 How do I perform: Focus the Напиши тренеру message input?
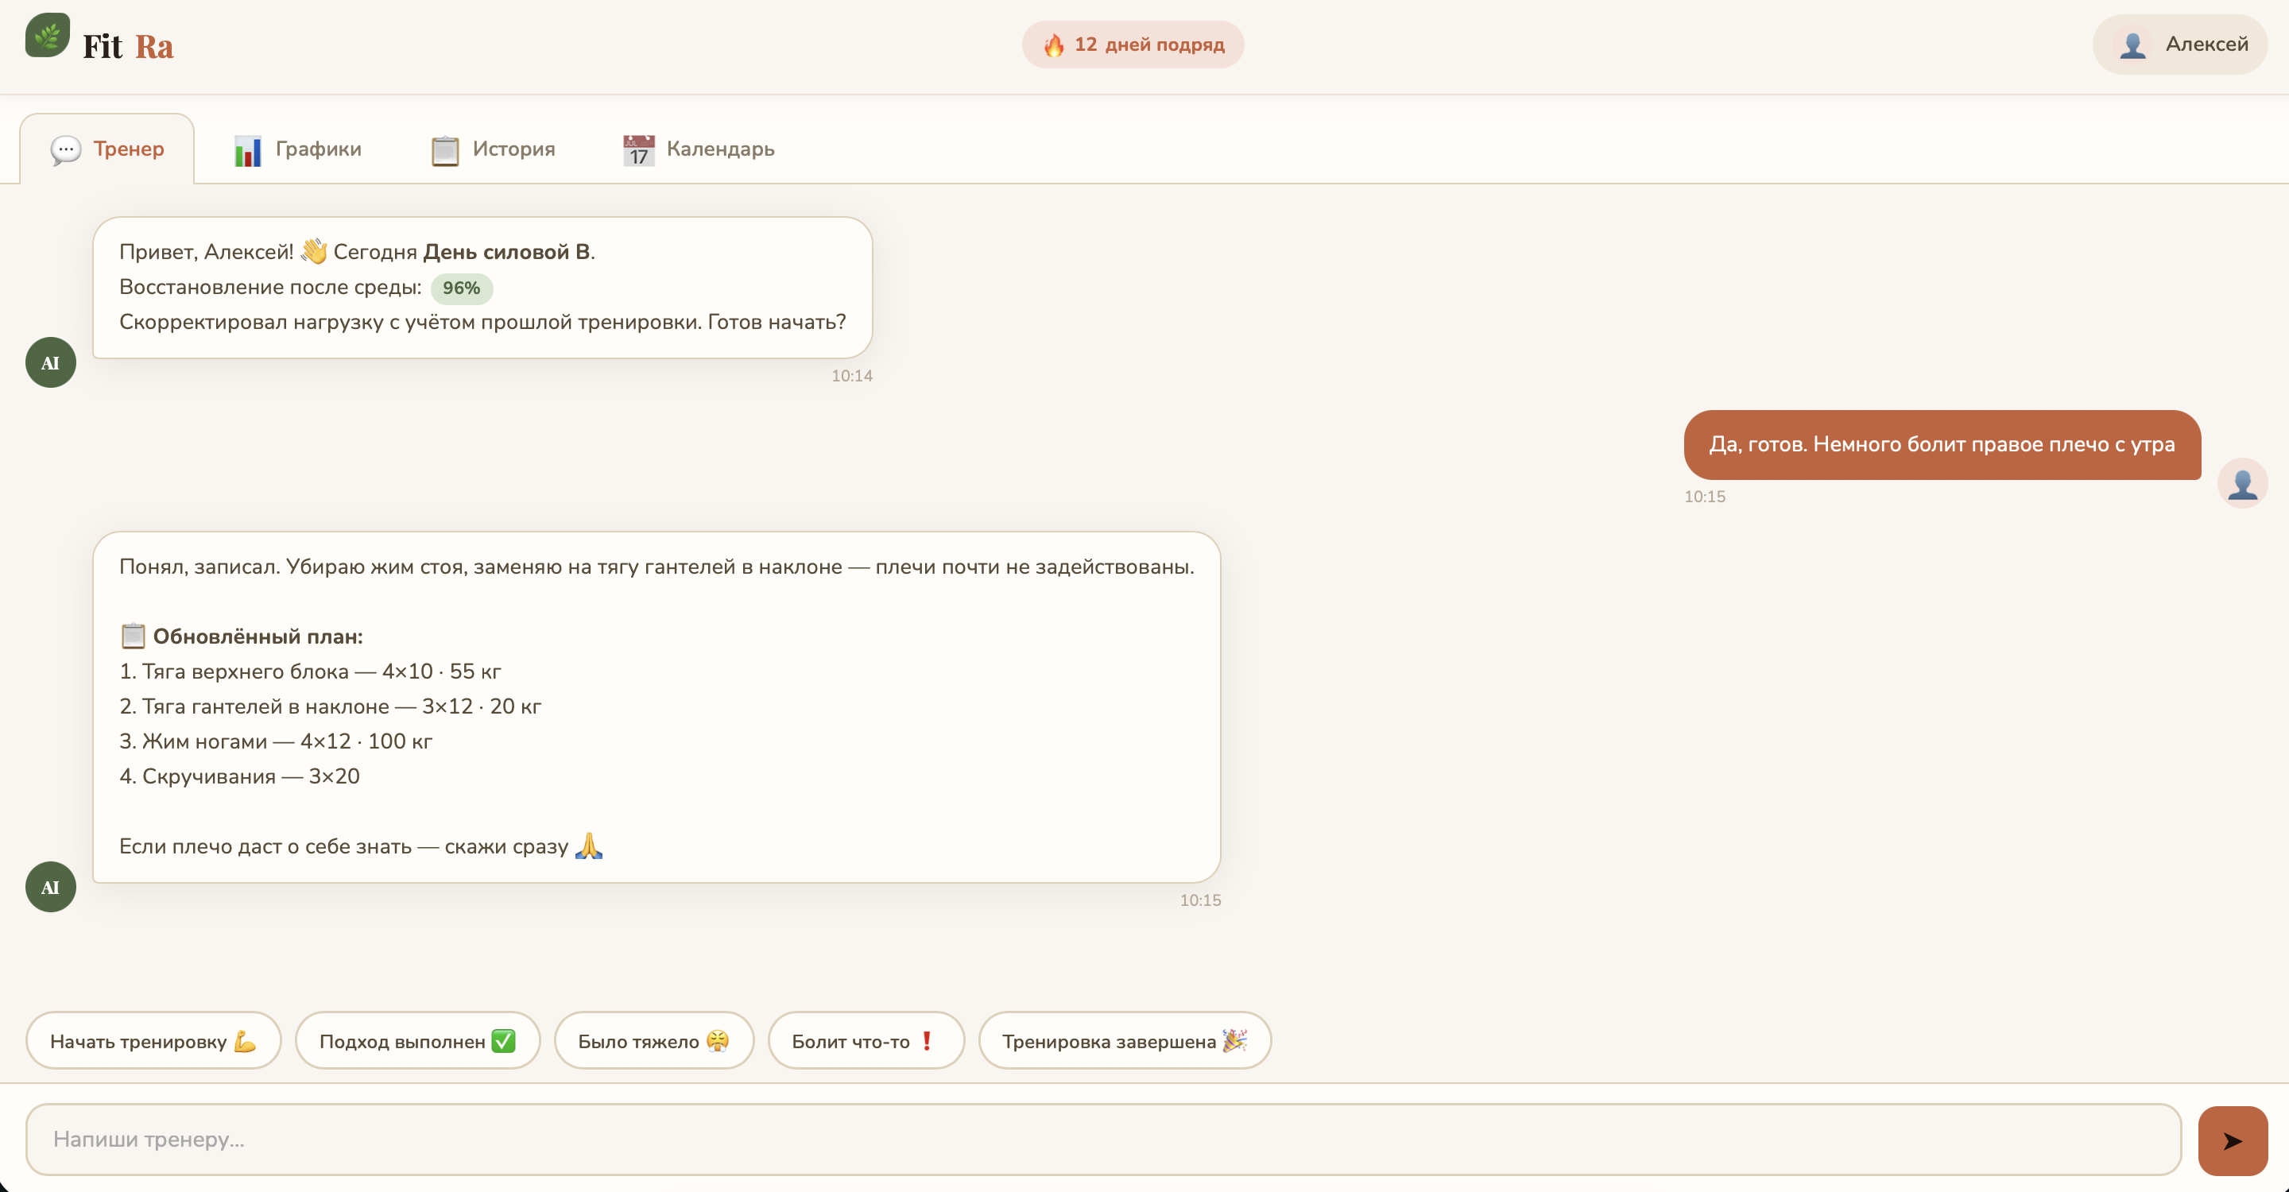click(1104, 1140)
